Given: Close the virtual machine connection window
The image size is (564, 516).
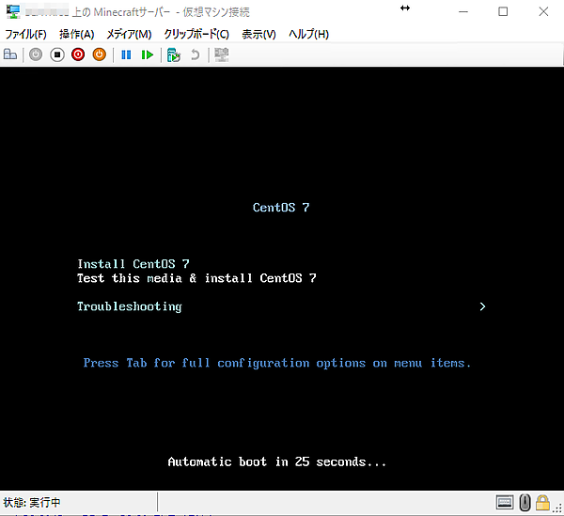Looking at the screenshot, I should [x=543, y=12].
